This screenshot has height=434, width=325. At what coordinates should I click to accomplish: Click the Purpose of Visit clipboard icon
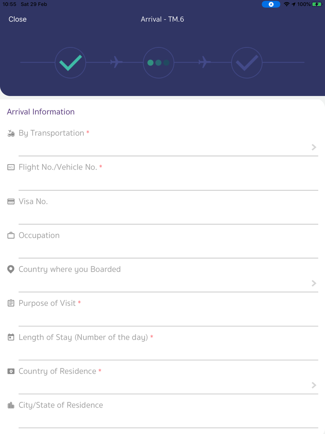[11, 303]
